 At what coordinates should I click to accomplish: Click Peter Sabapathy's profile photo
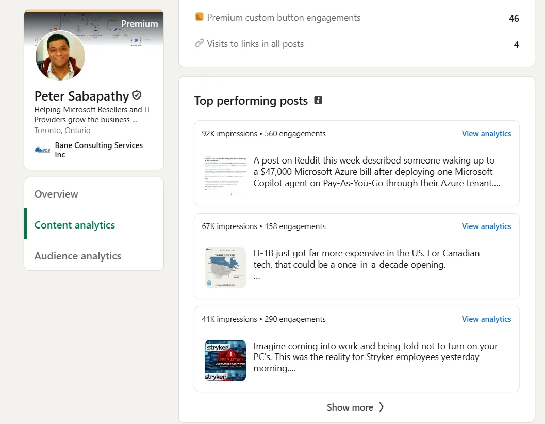coord(60,56)
